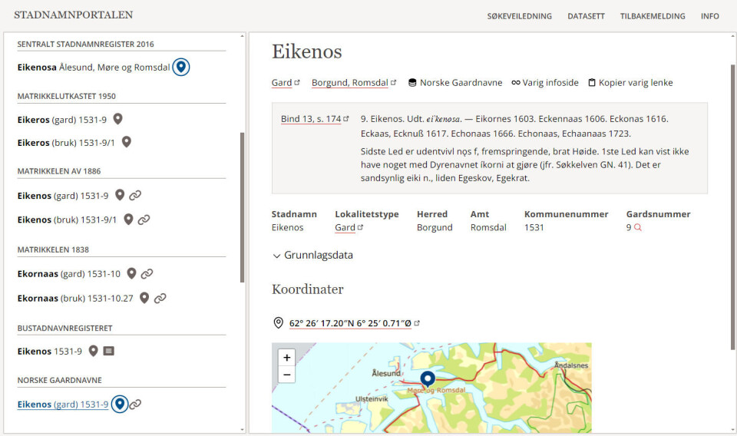The height and width of the screenshot is (436, 737).
Task: Open the Norske Gaardnavne dataset link
Action: click(454, 83)
